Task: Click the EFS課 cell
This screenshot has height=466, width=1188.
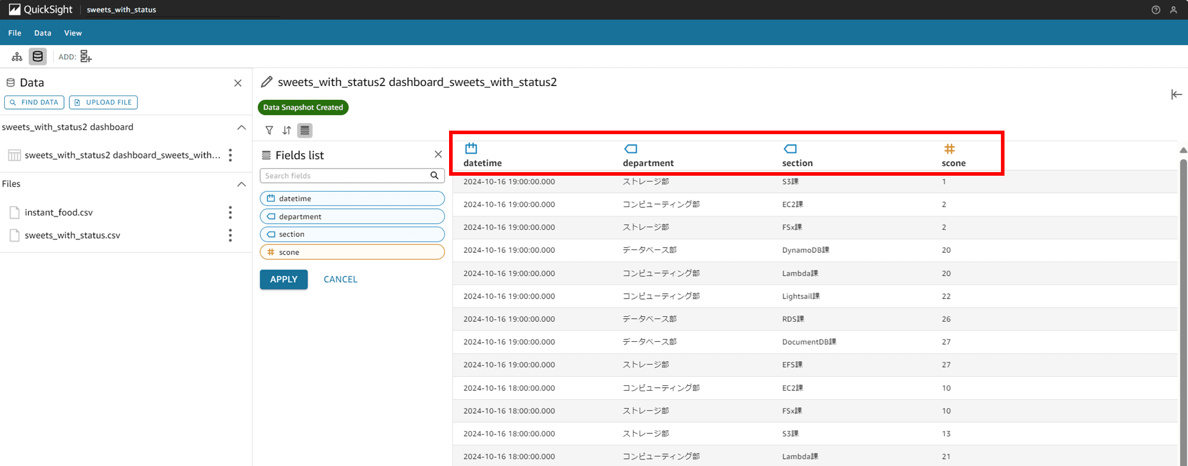Action: pos(792,364)
